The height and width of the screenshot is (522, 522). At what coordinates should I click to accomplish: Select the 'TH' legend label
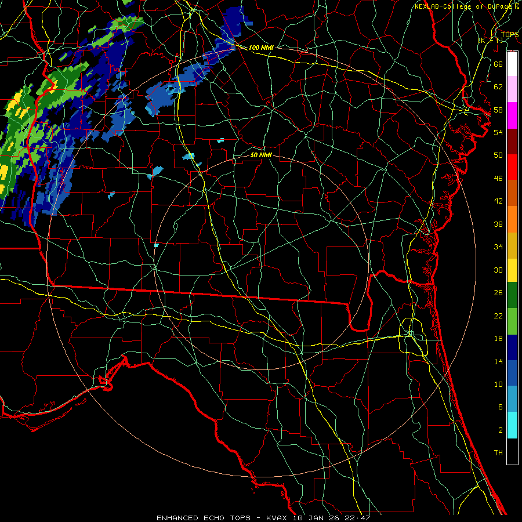[x=498, y=453]
